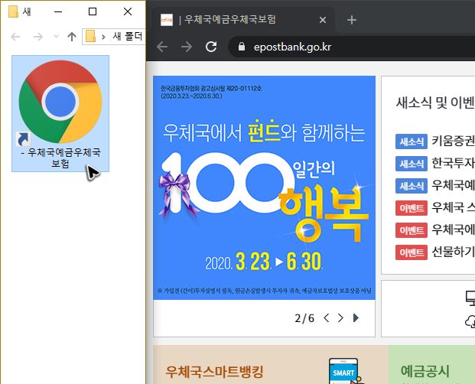Click the lock icon in address bar

tap(242, 47)
